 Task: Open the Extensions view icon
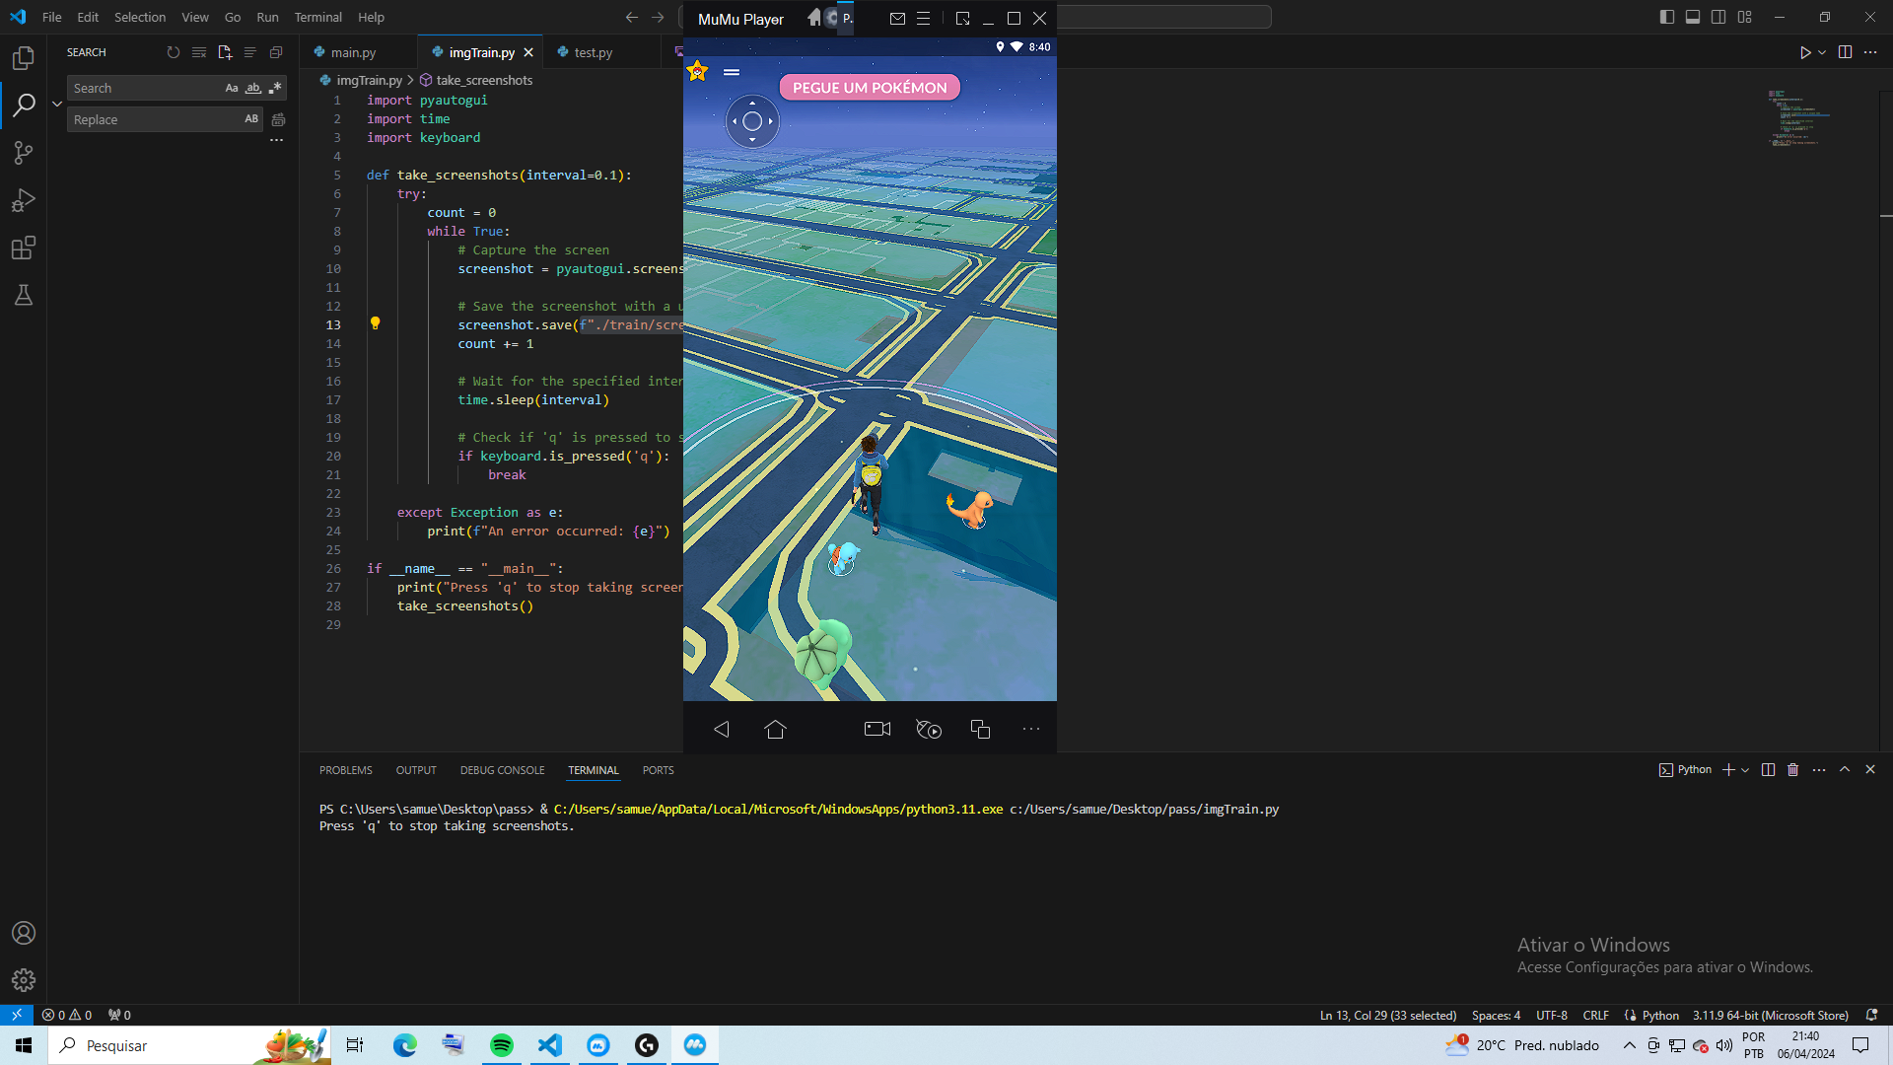click(24, 248)
